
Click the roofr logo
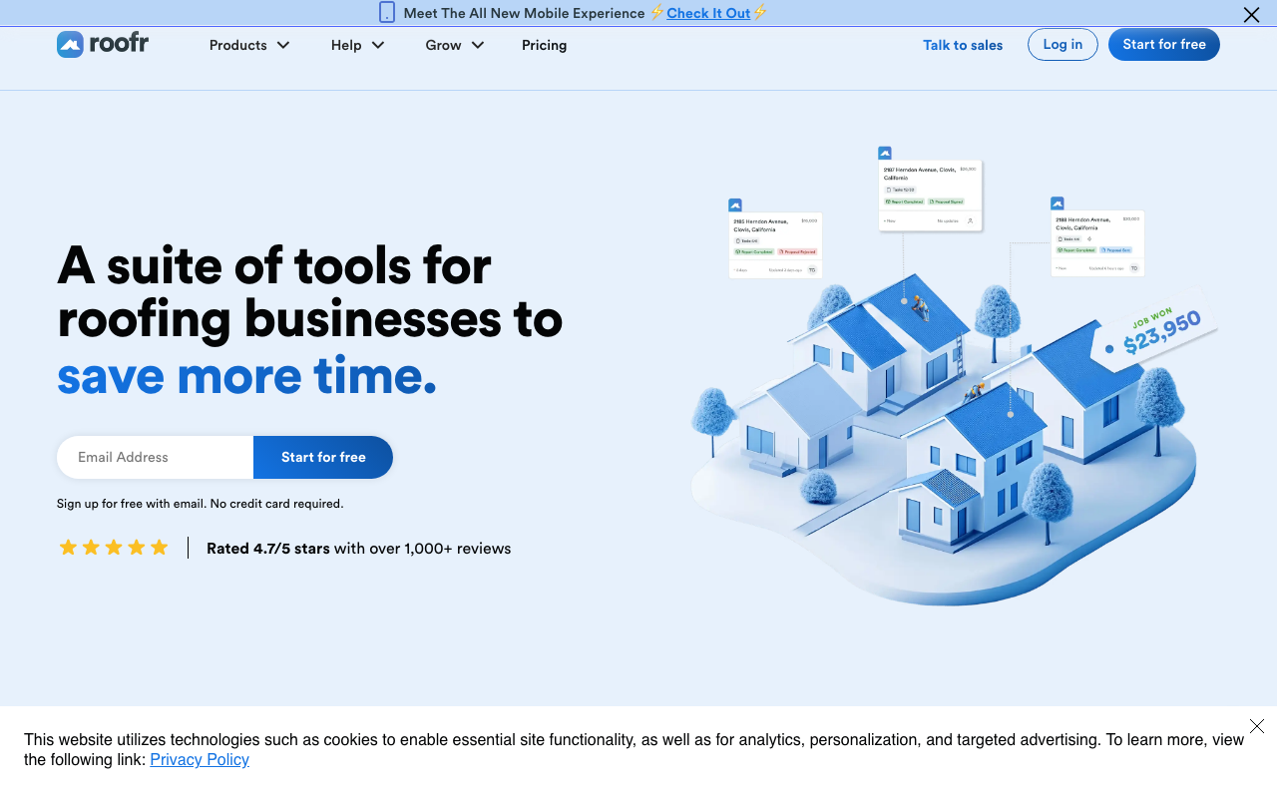click(103, 44)
